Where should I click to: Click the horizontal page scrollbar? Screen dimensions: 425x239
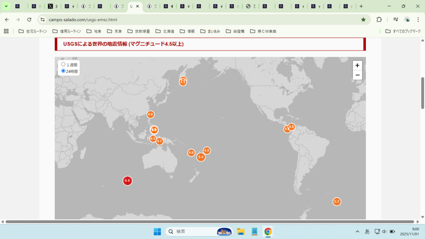tap(209, 222)
